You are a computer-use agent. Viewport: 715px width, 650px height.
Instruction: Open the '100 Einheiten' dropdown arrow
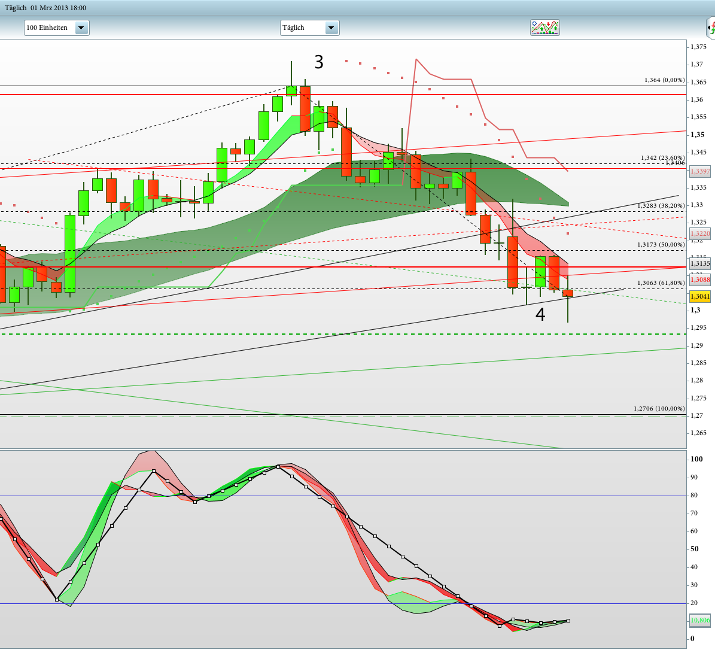click(x=81, y=28)
